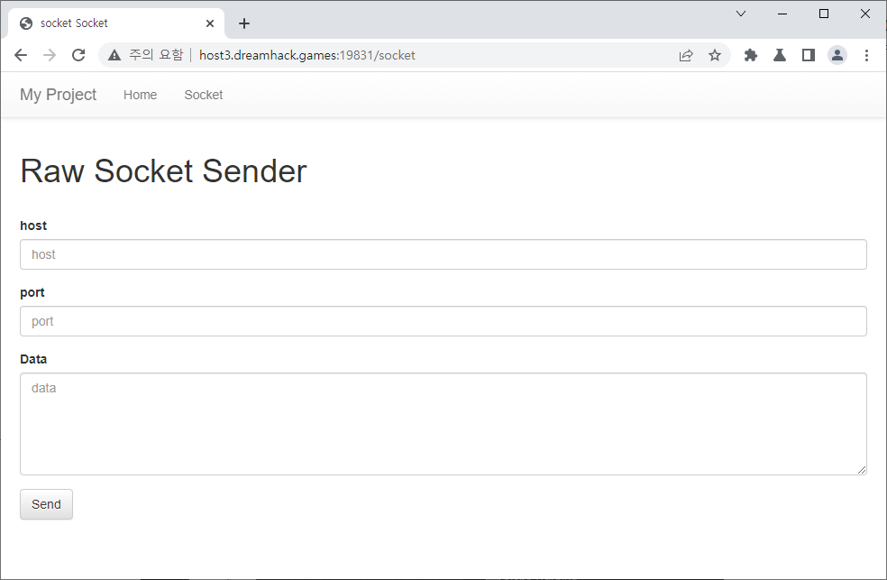The width and height of the screenshot is (887, 580).
Task: Expand the tab search chevron
Action: pyautogui.click(x=741, y=14)
